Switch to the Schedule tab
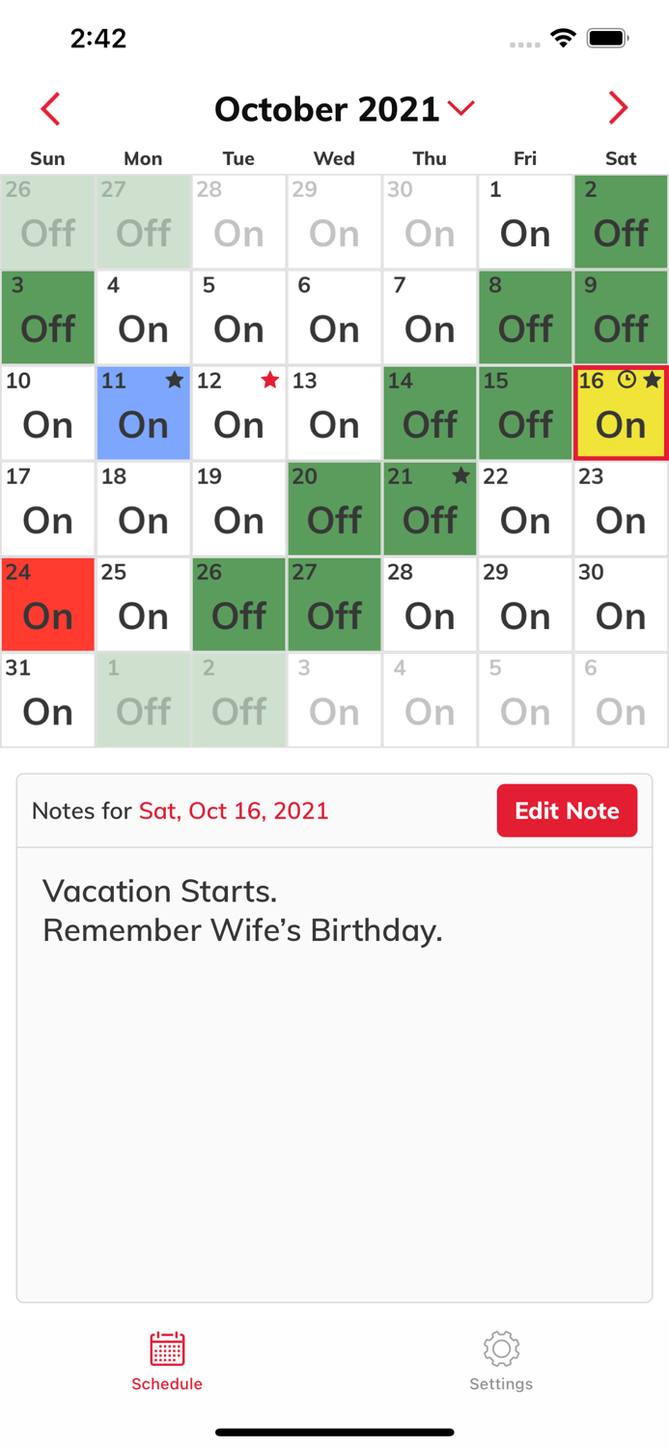Screen dimensions: 669x1449 point(167,1360)
